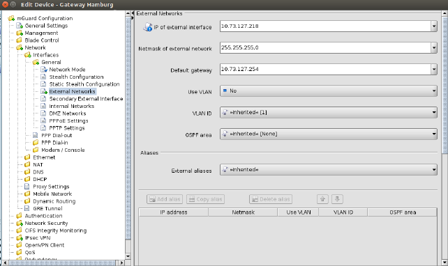Click the External Networks page icon
The image size is (448, 266).
click(x=44, y=91)
